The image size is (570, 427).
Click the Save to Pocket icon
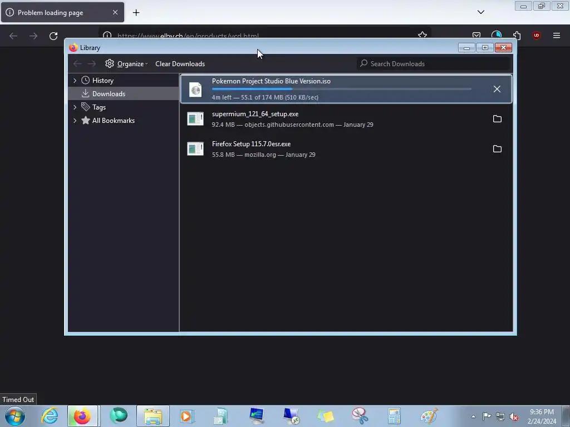pos(476,35)
